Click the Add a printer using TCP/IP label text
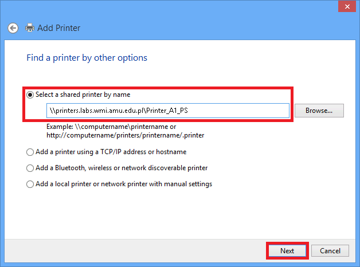 [x=111, y=152]
